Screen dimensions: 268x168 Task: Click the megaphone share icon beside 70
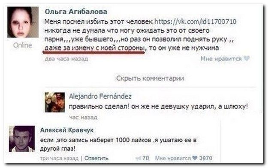(x=138, y=159)
